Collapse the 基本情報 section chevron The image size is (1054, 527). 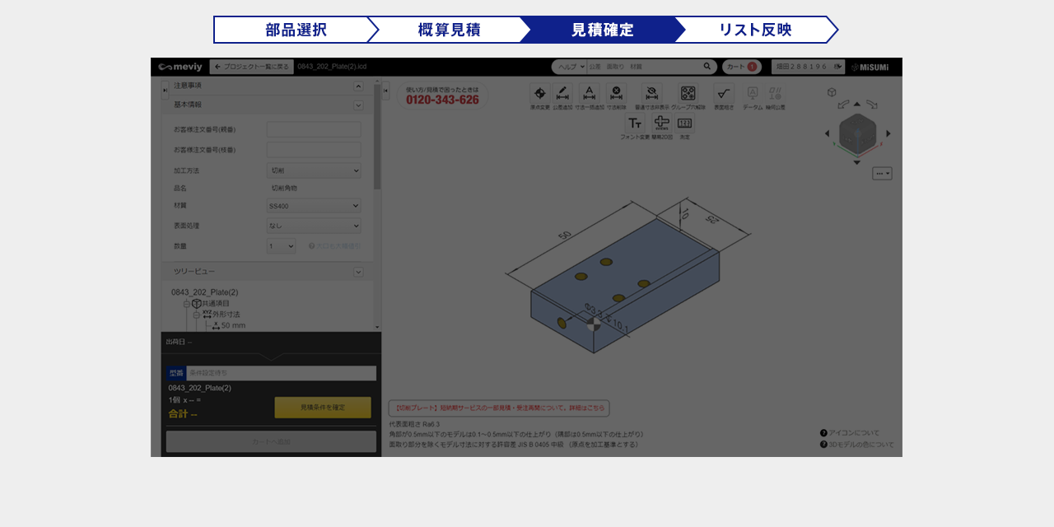click(x=358, y=105)
